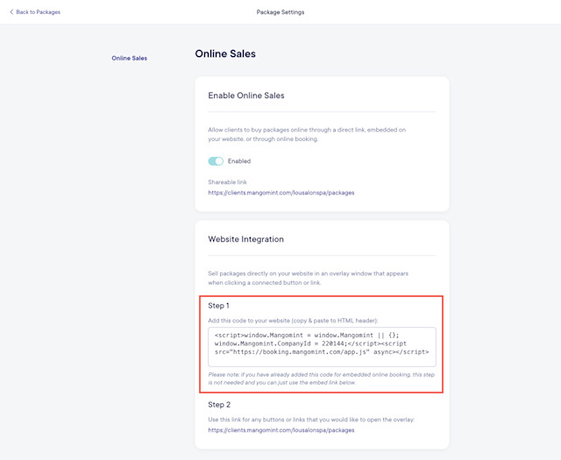Image resolution: width=561 pixels, height=460 pixels.
Task: Click the Online Sales main heading
Action: click(x=225, y=53)
